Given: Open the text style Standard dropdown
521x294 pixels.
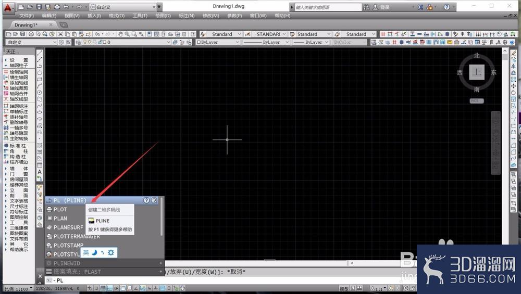Looking at the screenshot, I should (x=239, y=34).
